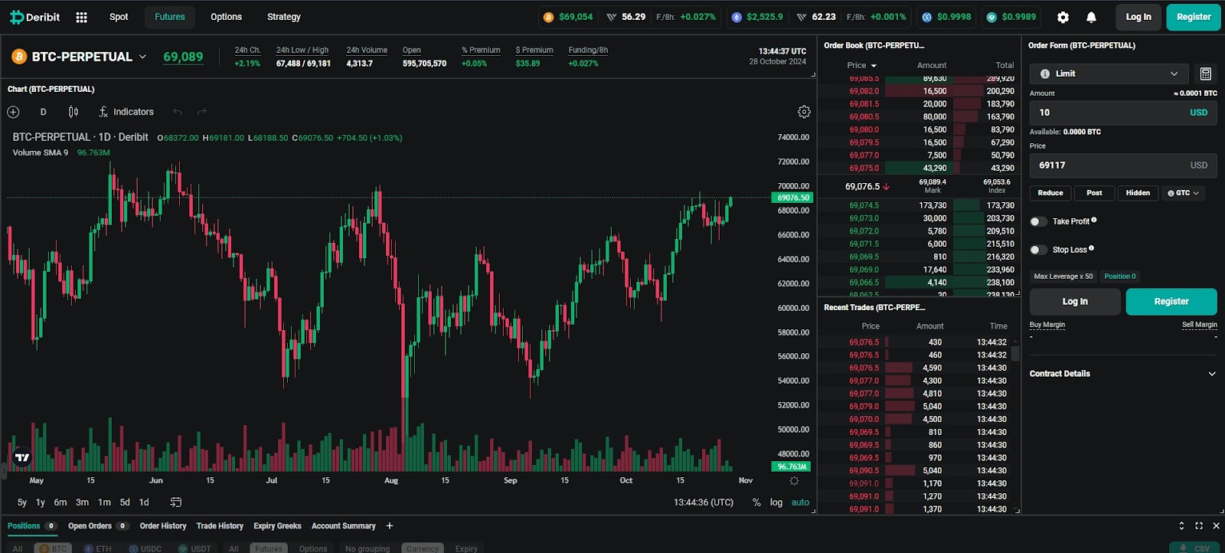Toggle the Hidden order option
This screenshot has height=553, width=1225.
[1138, 193]
